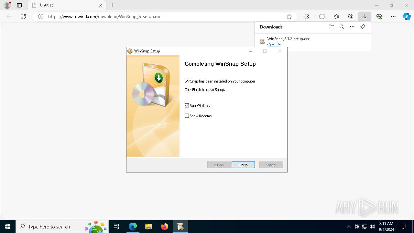The height and width of the screenshot is (233, 414).
Task: Click the address bar URL
Action: (x=105, y=17)
